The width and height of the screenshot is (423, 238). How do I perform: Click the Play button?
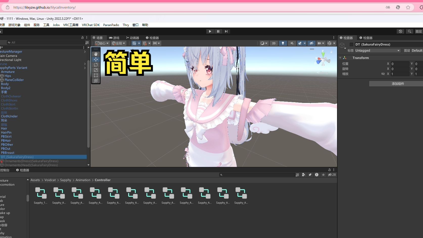(x=210, y=31)
